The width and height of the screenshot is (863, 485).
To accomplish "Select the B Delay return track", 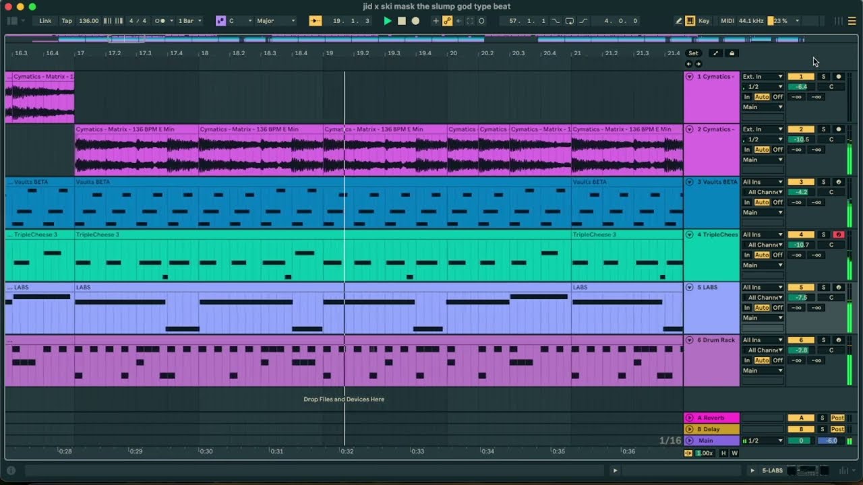I will 712,429.
